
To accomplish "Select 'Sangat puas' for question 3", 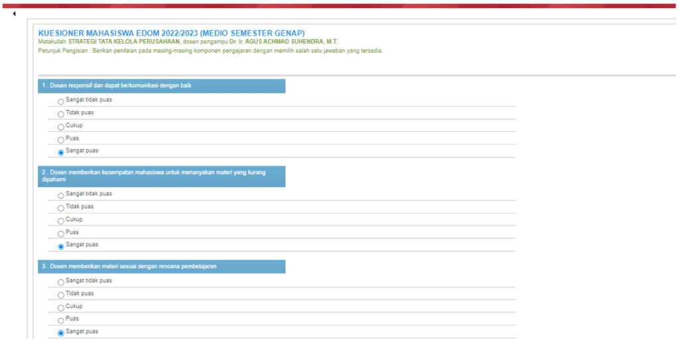I will coord(61,333).
